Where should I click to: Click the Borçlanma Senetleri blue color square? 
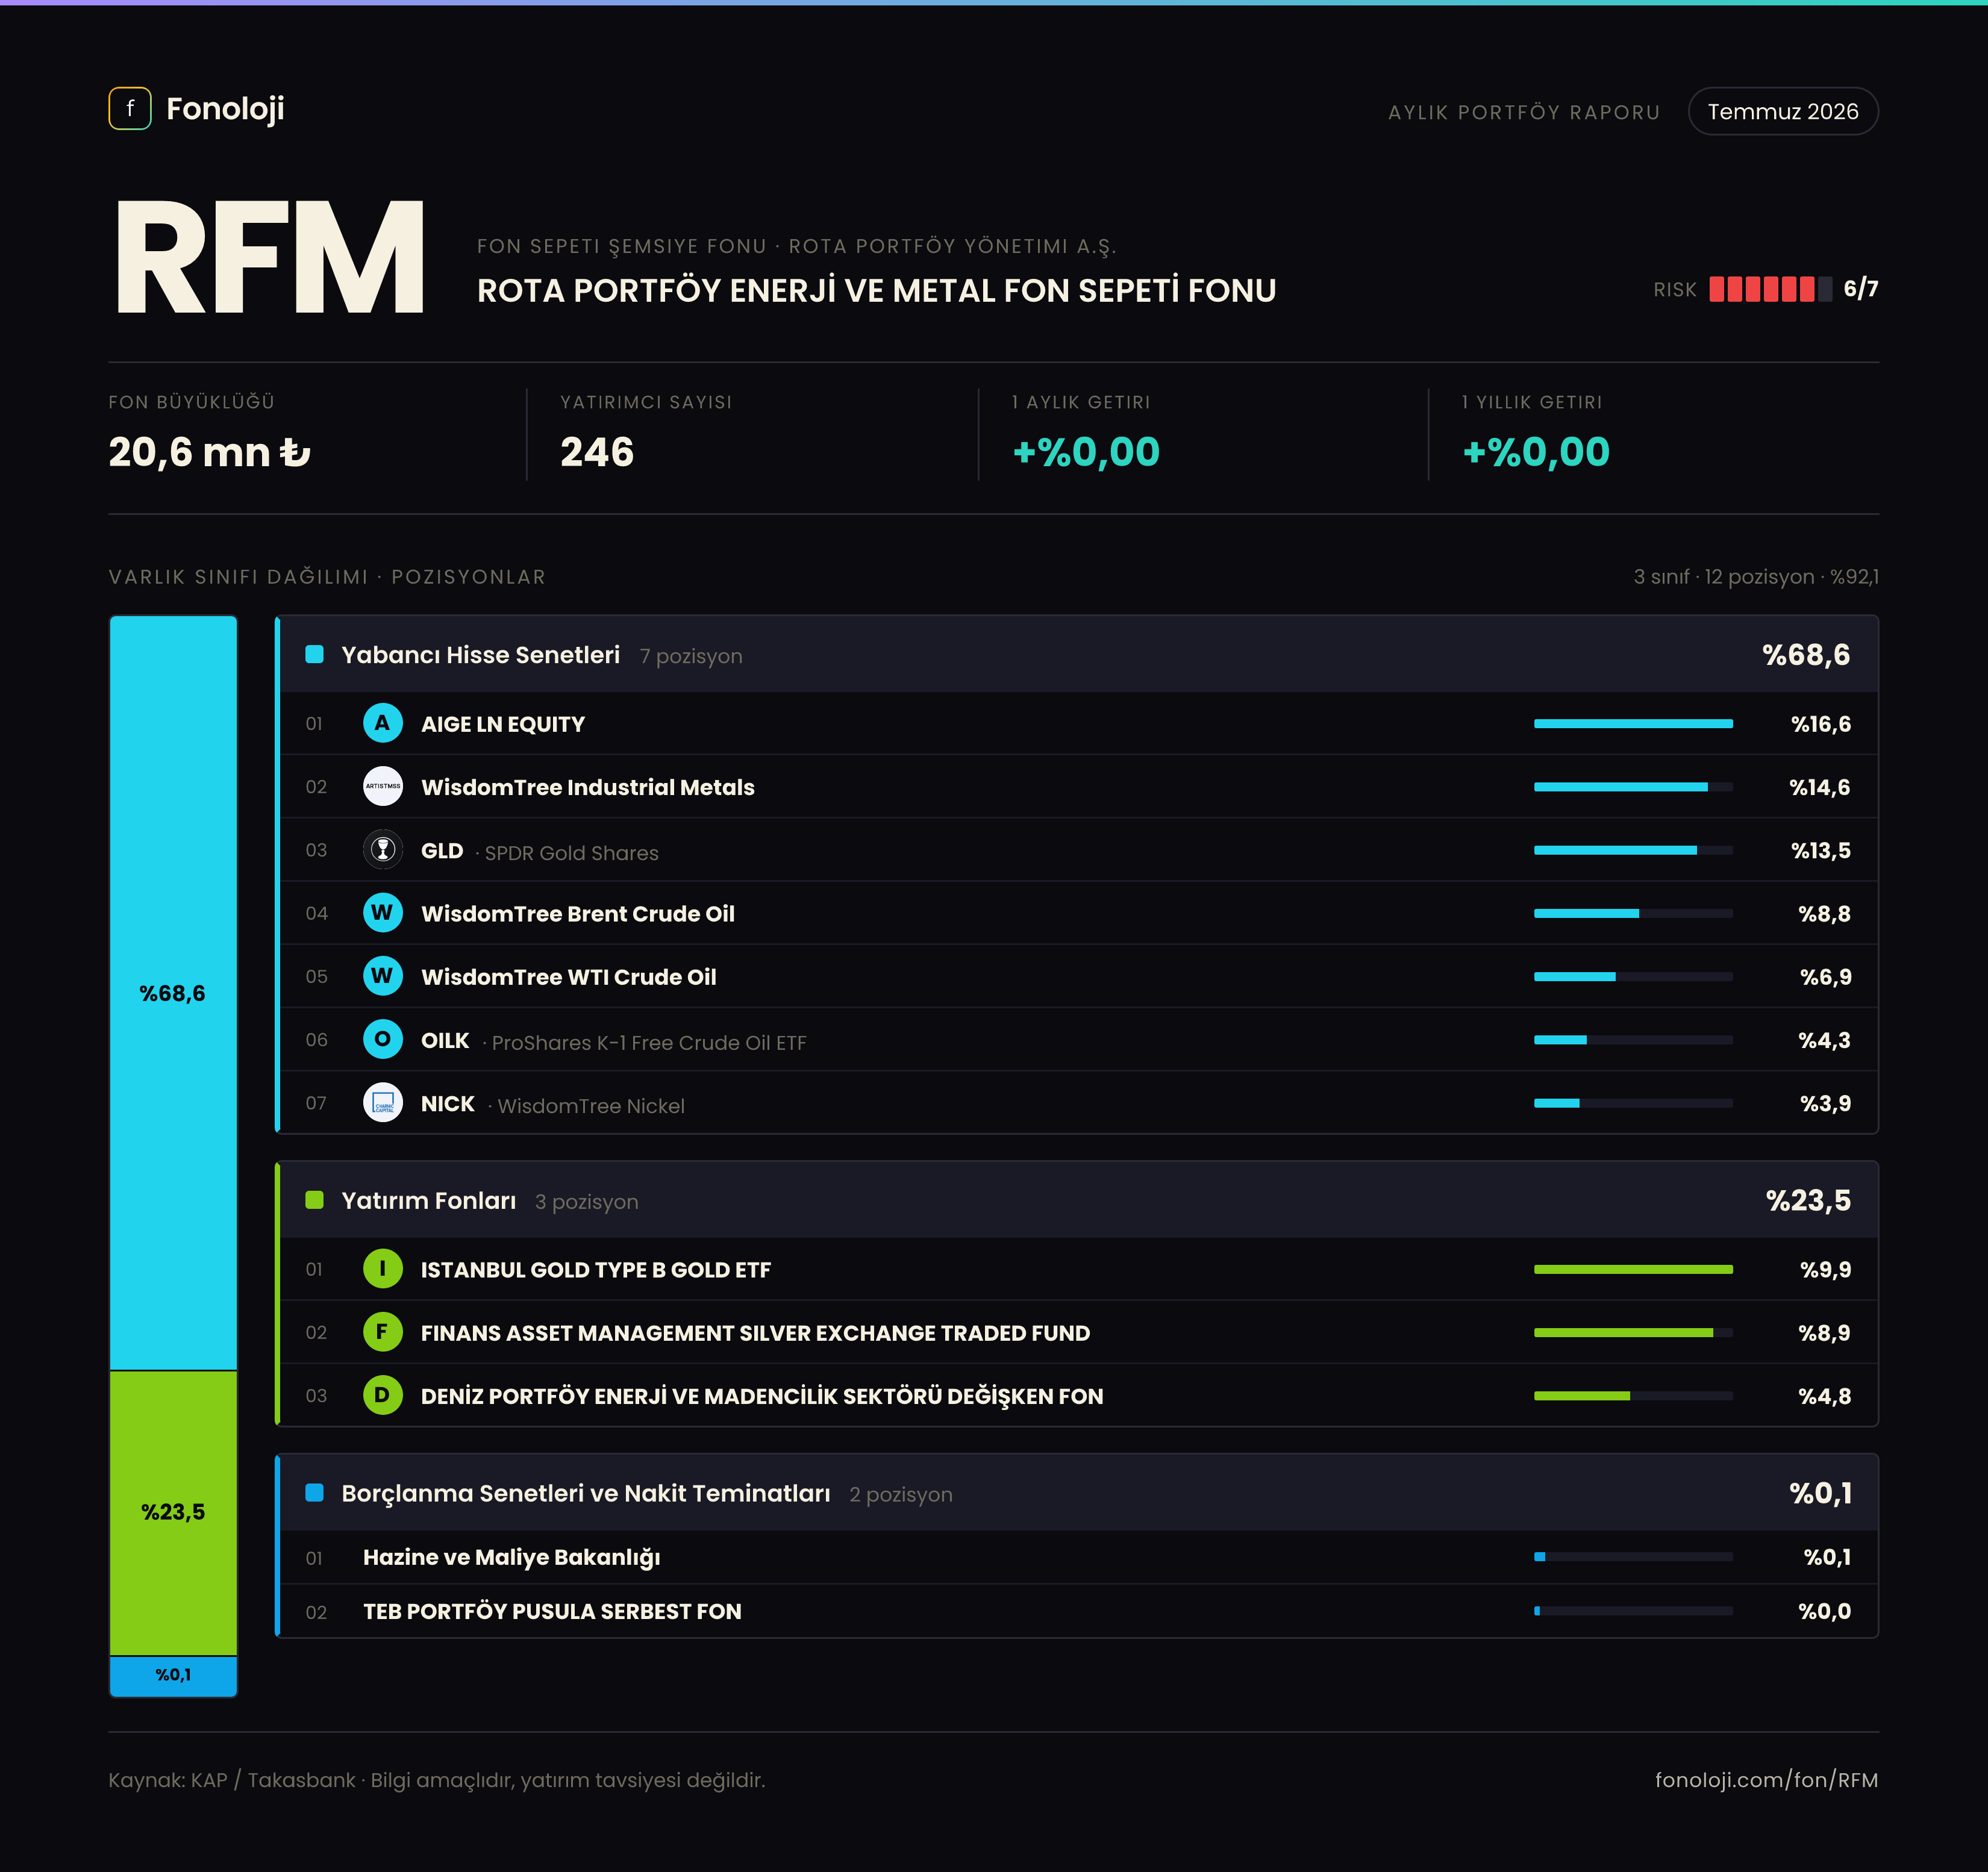314,1492
